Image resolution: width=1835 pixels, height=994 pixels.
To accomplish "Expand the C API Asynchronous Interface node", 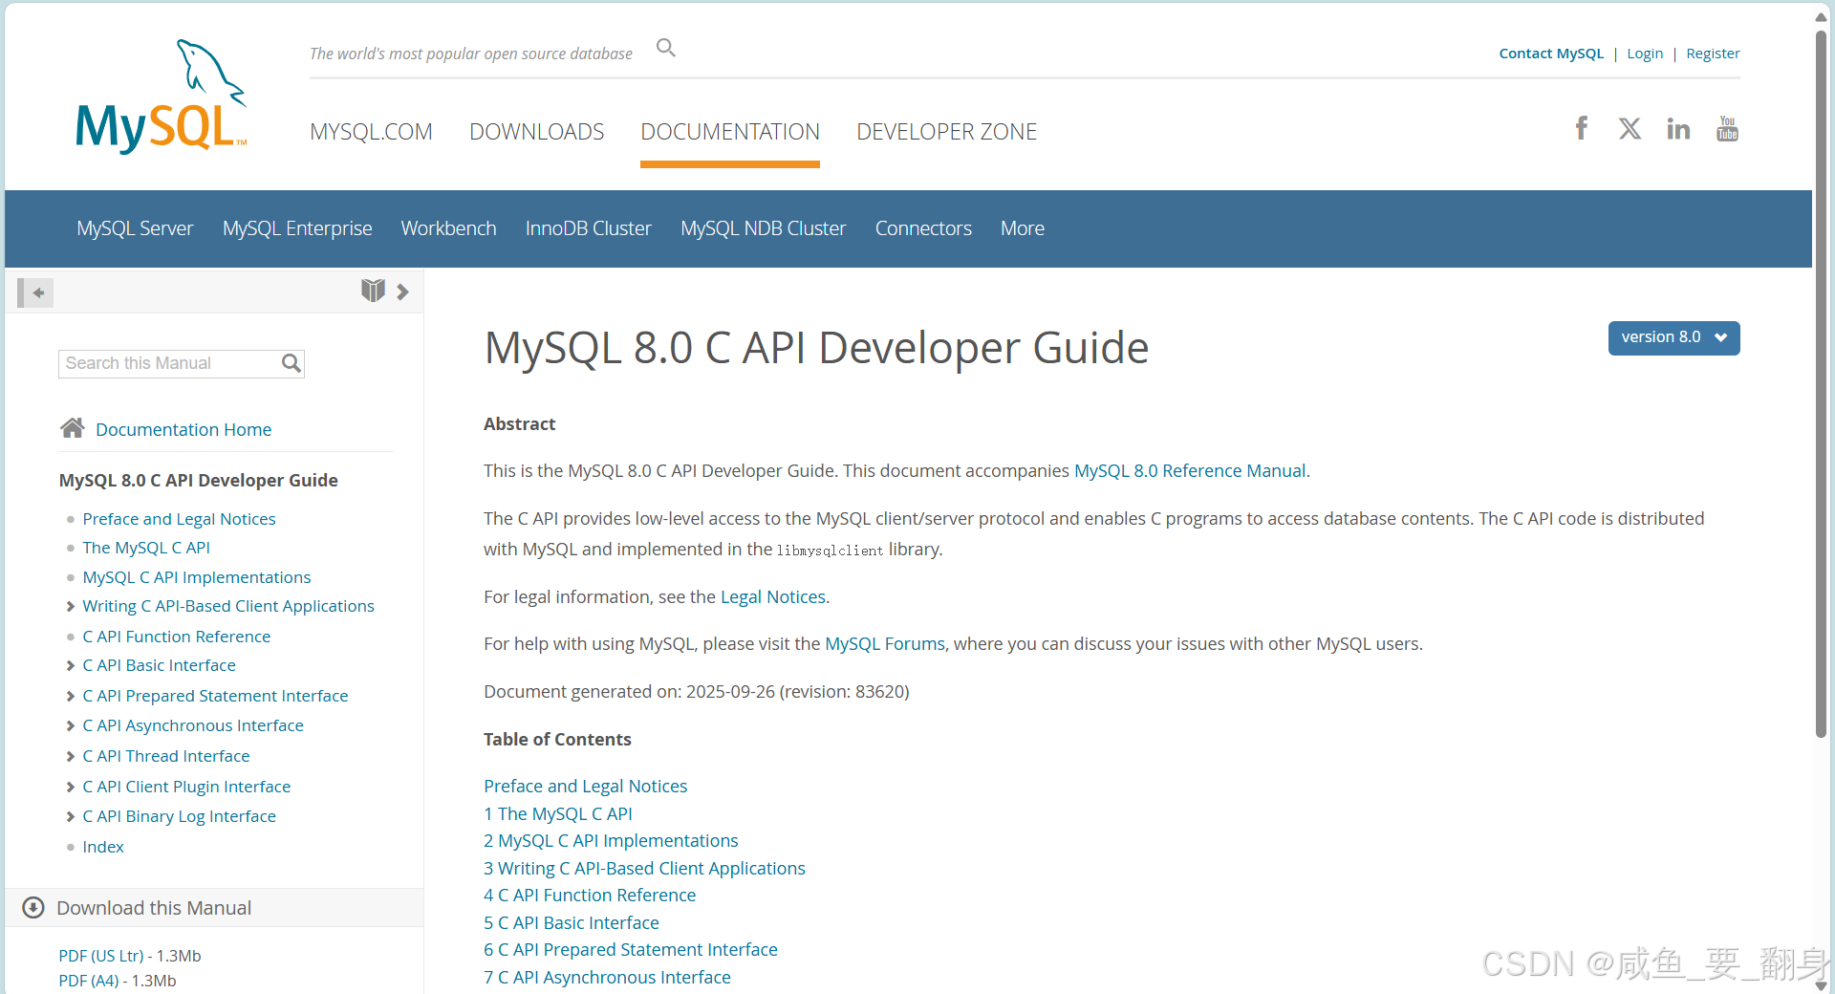I will (x=71, y=726).
